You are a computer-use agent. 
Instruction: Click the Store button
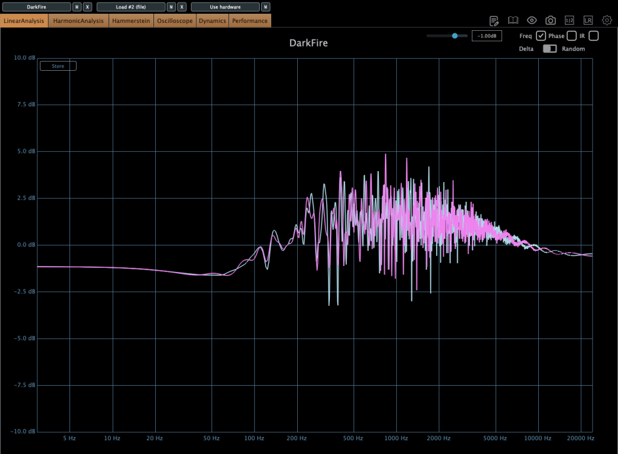tap(58, 66)
